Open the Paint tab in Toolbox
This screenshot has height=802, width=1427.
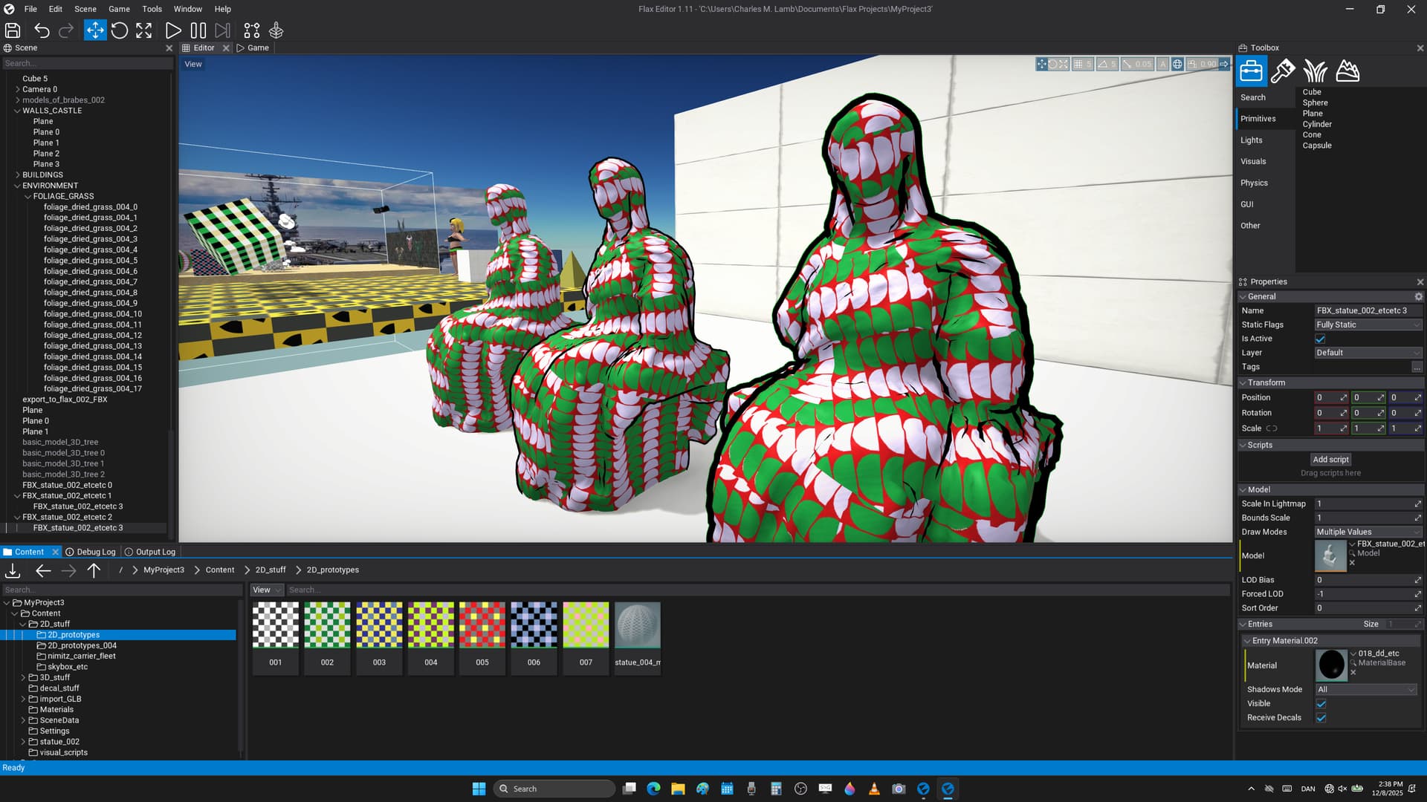[x=1283, y=71]
